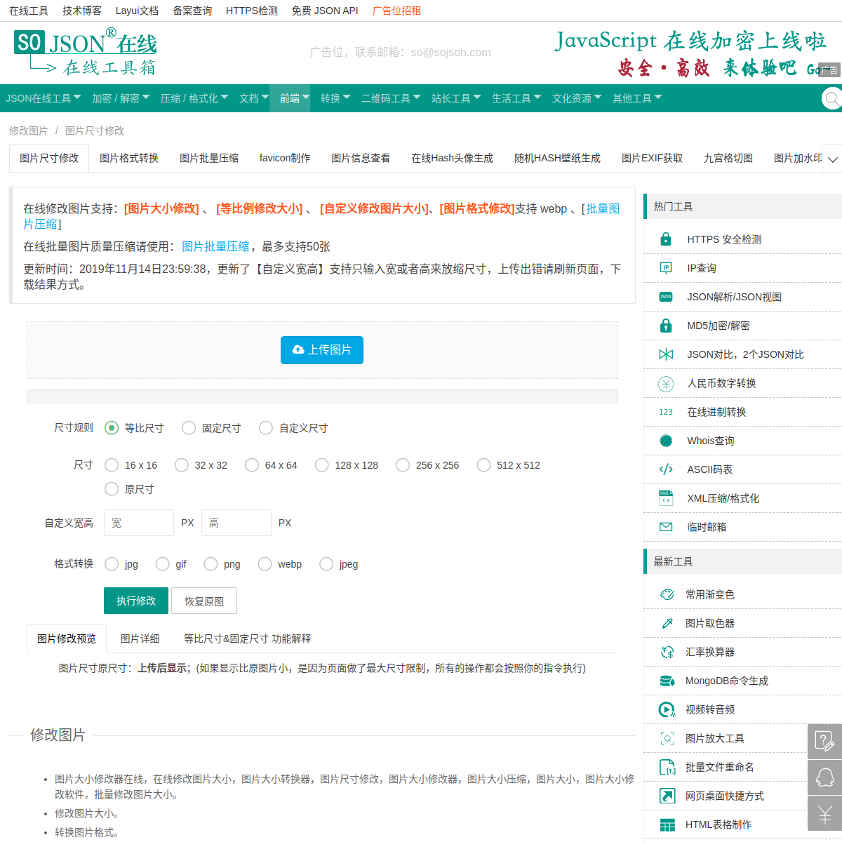Viewport: 842px width, 842px height.
Task: Select the 原尺寸 radio option
Action: tap(112, 489)
